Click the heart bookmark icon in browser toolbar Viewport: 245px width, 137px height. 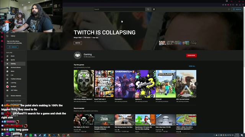233,5
